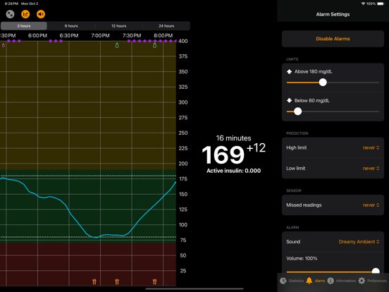389x292 pixels.
Task: Tap the battery icon in status bar
Action: 381,4
